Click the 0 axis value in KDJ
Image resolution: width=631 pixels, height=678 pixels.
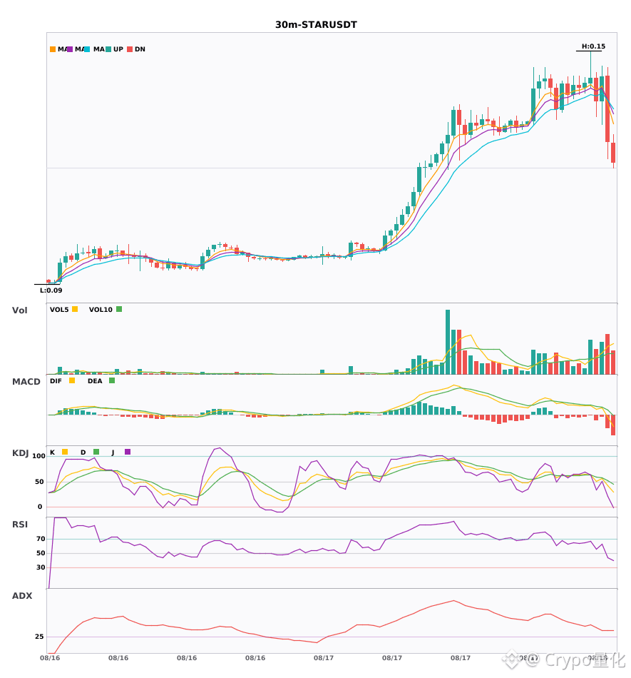point(40,507)
